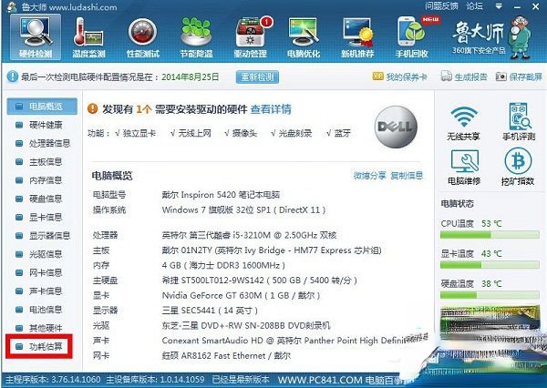This screenshot has height=388, width=547.
Task: Click the Nvidia GeForce GT 630M value
Action: point(241,296)
